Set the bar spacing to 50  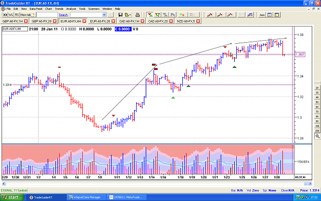pos(317,102)
